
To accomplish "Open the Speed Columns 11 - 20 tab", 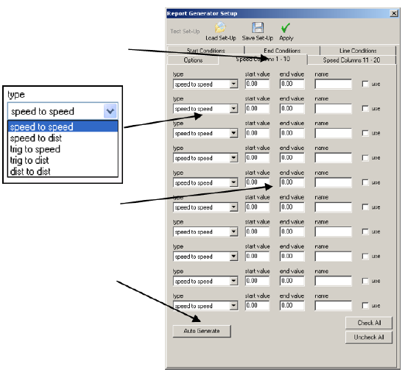I will click(351, 60).
